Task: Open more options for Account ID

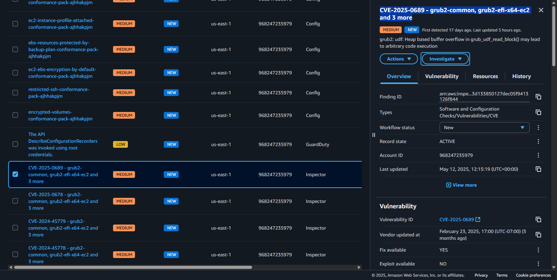Action: pos(538,155)
